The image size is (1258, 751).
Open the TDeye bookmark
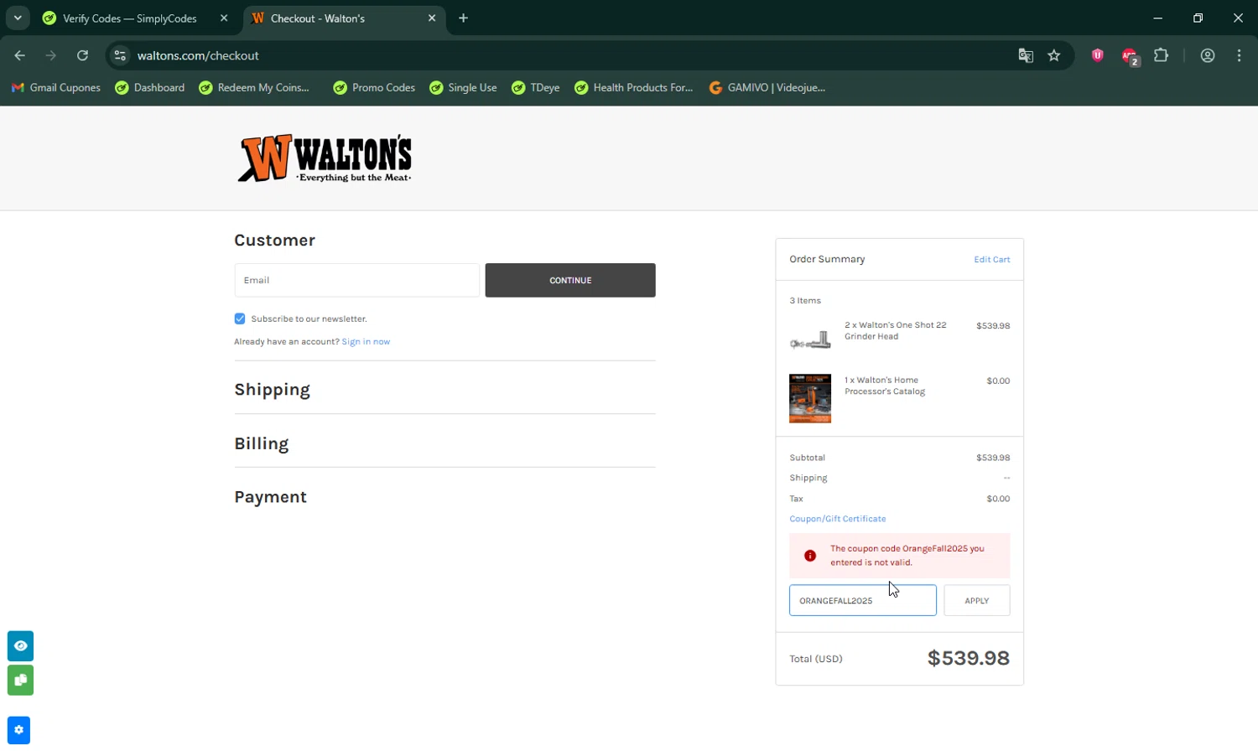tap(536, 87)
